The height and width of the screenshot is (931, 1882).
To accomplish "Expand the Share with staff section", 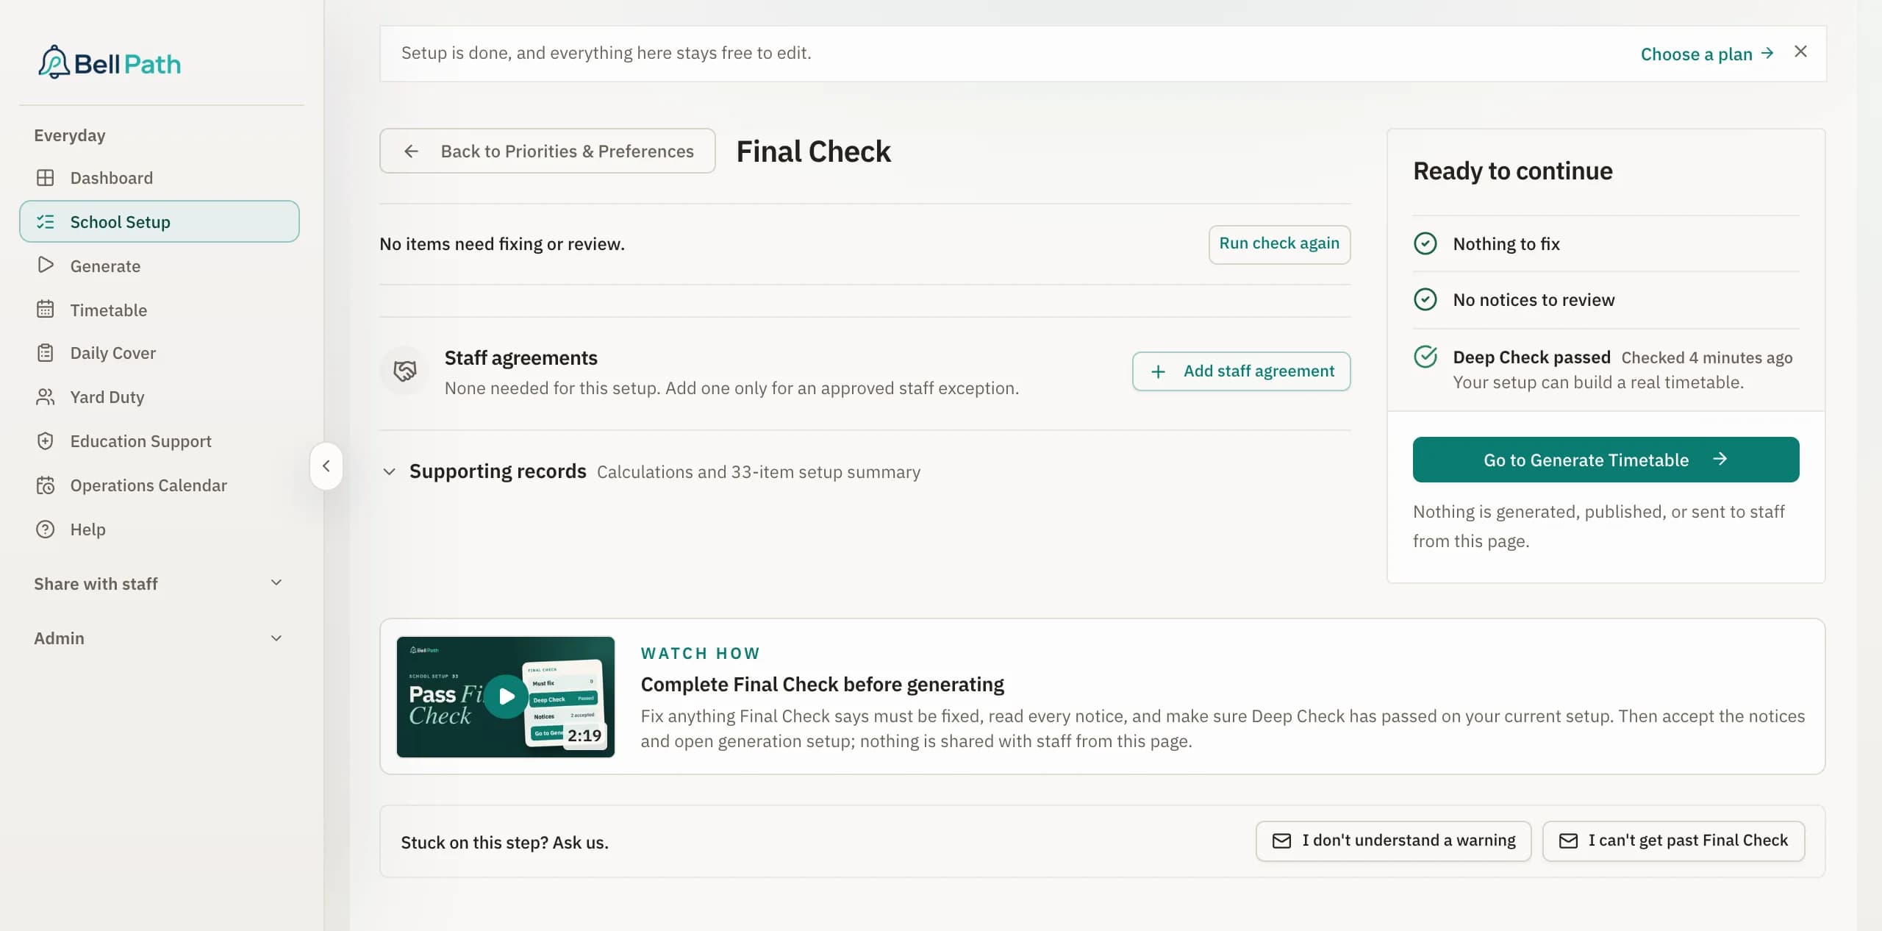I will pos(159,583).
